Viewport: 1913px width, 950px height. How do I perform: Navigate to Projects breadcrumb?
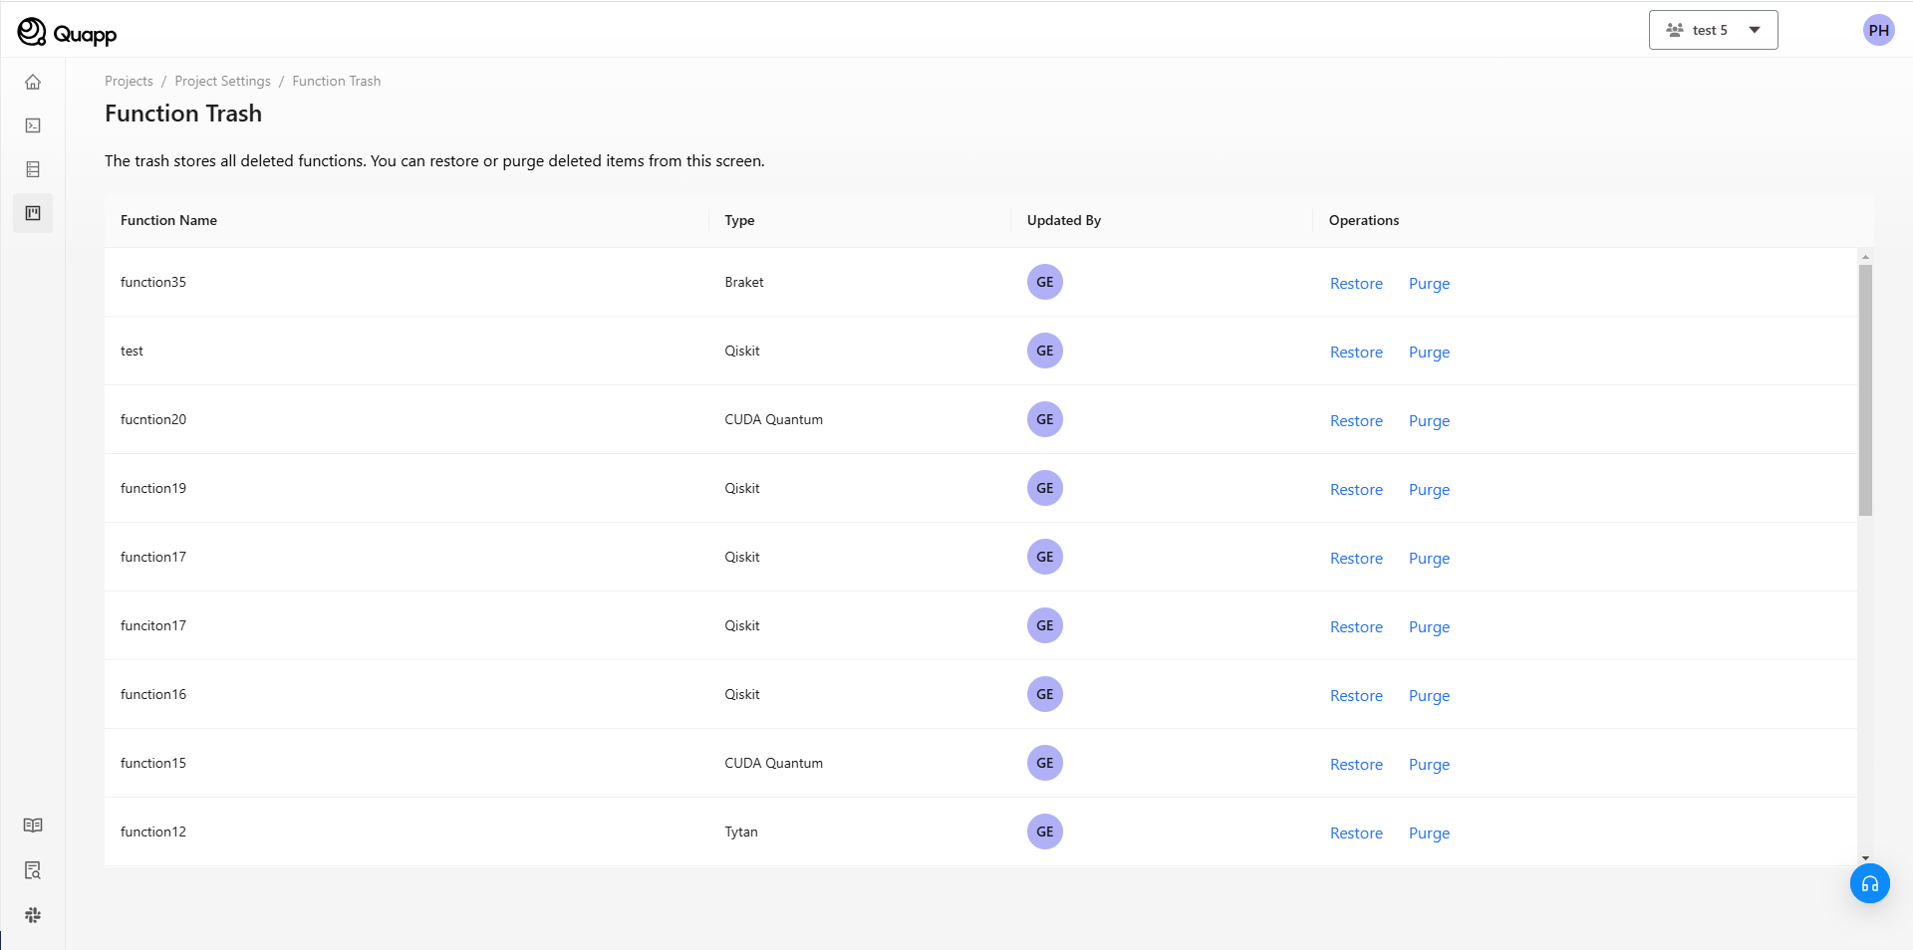point(129,81)
